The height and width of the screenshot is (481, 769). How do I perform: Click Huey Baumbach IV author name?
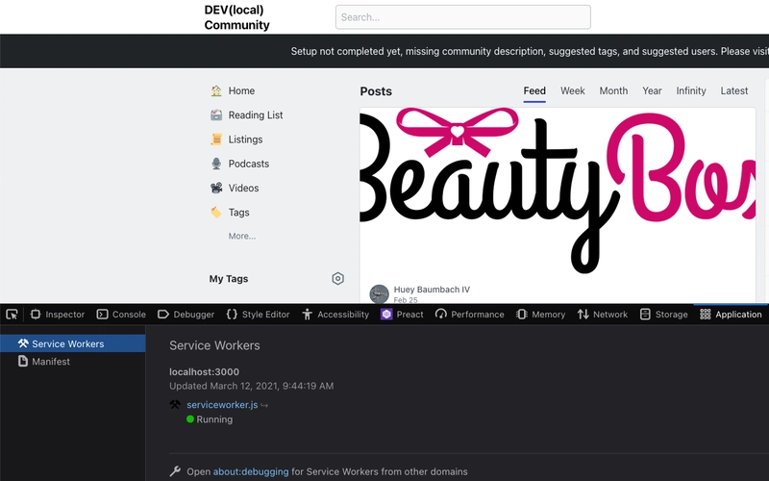432,290
